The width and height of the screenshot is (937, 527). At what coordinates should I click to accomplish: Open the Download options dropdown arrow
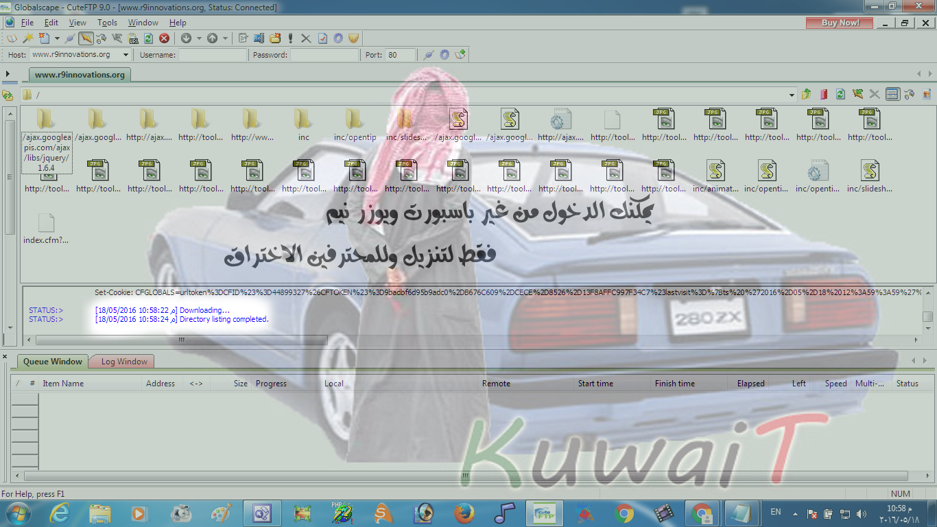[199, 38]
